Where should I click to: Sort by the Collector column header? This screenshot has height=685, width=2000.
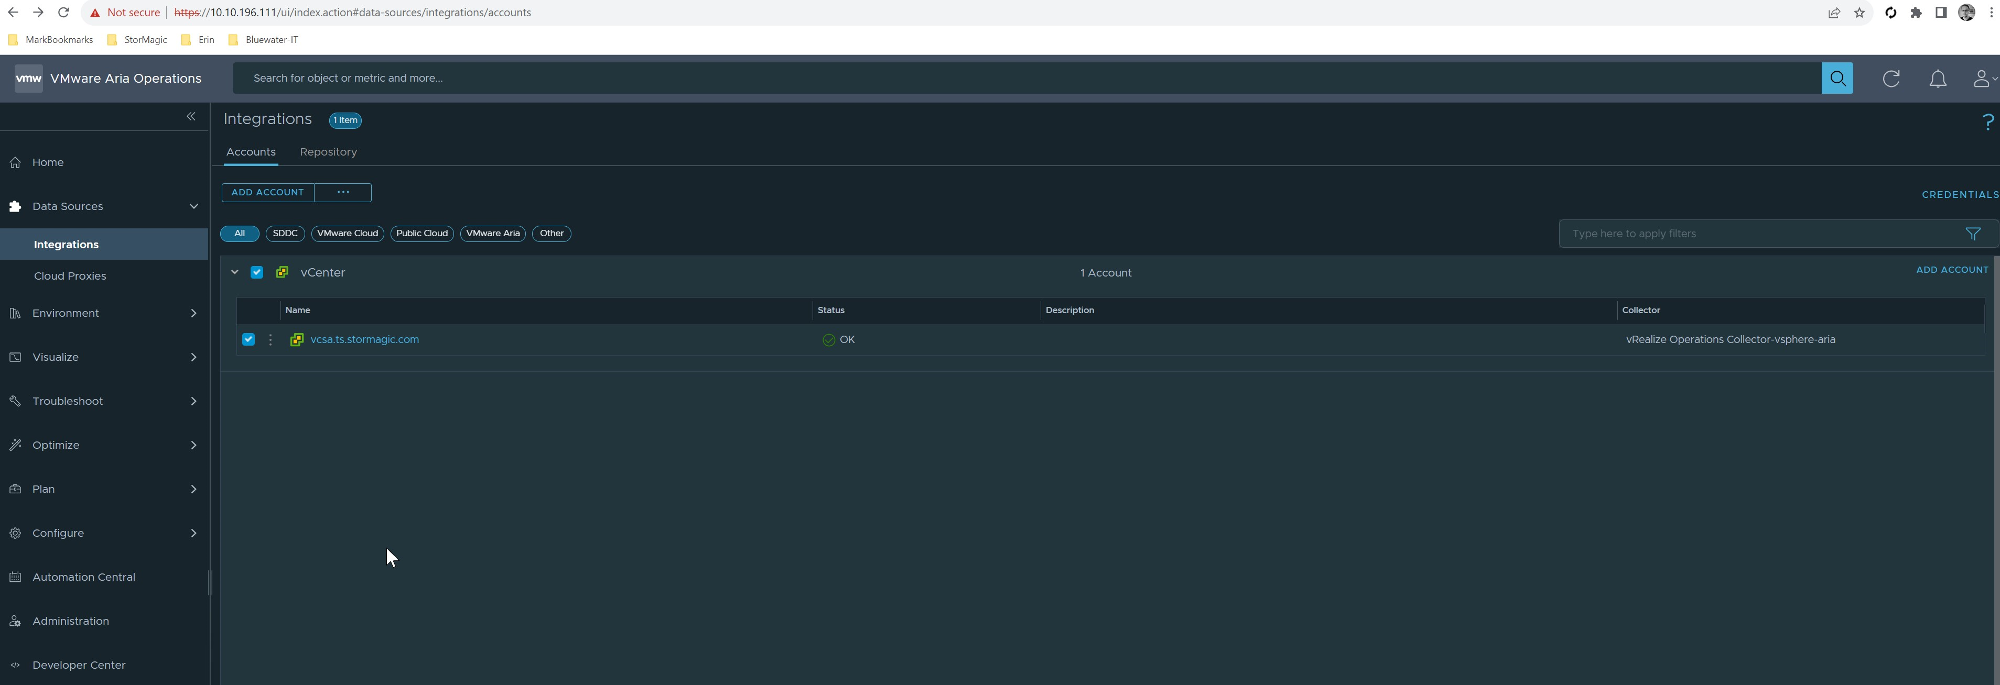tap(1640, 311)
